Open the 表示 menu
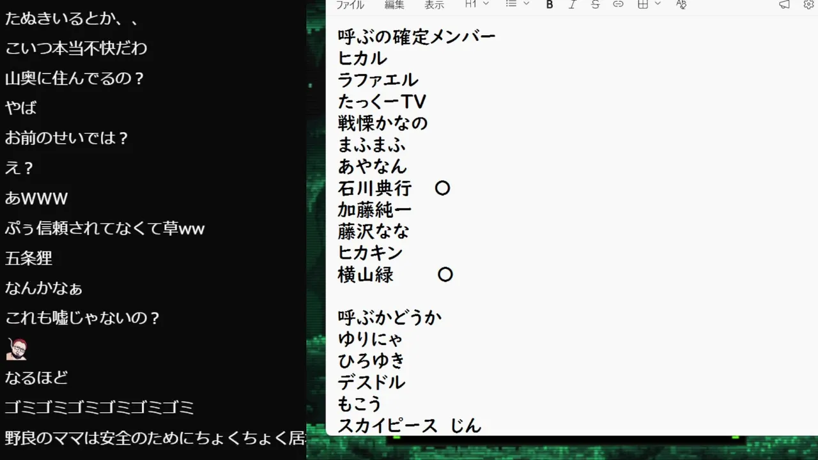 click(x=434, y=4)
